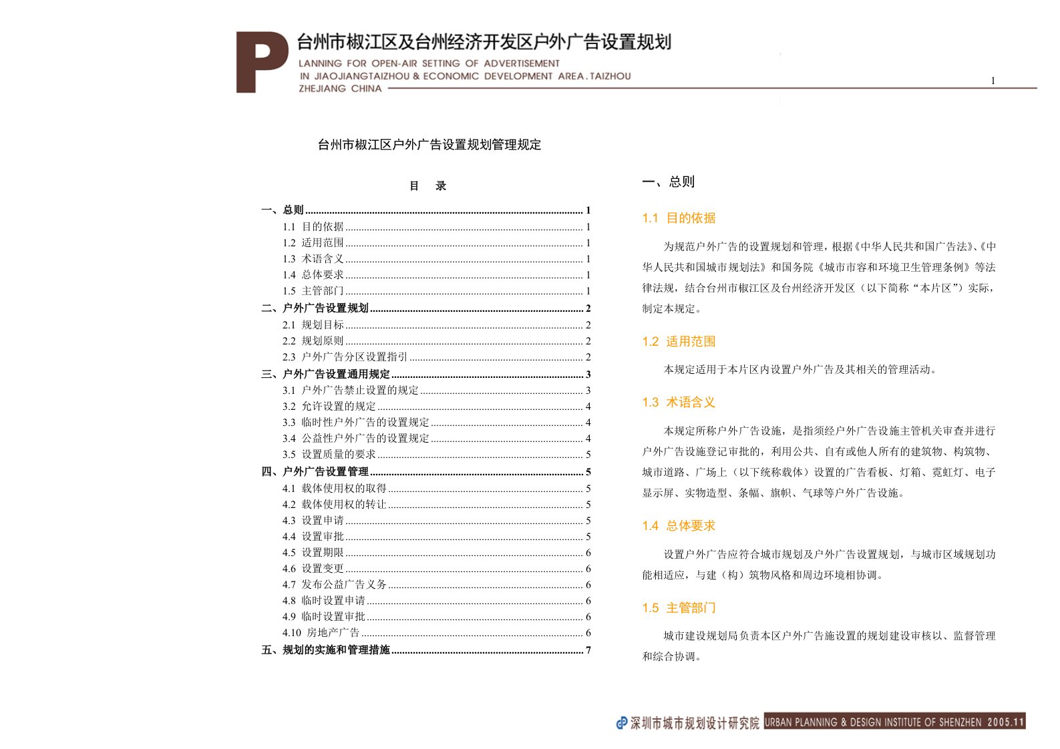Jump to 四、户外广告设置管理 in contents

[x=426, y=472]
